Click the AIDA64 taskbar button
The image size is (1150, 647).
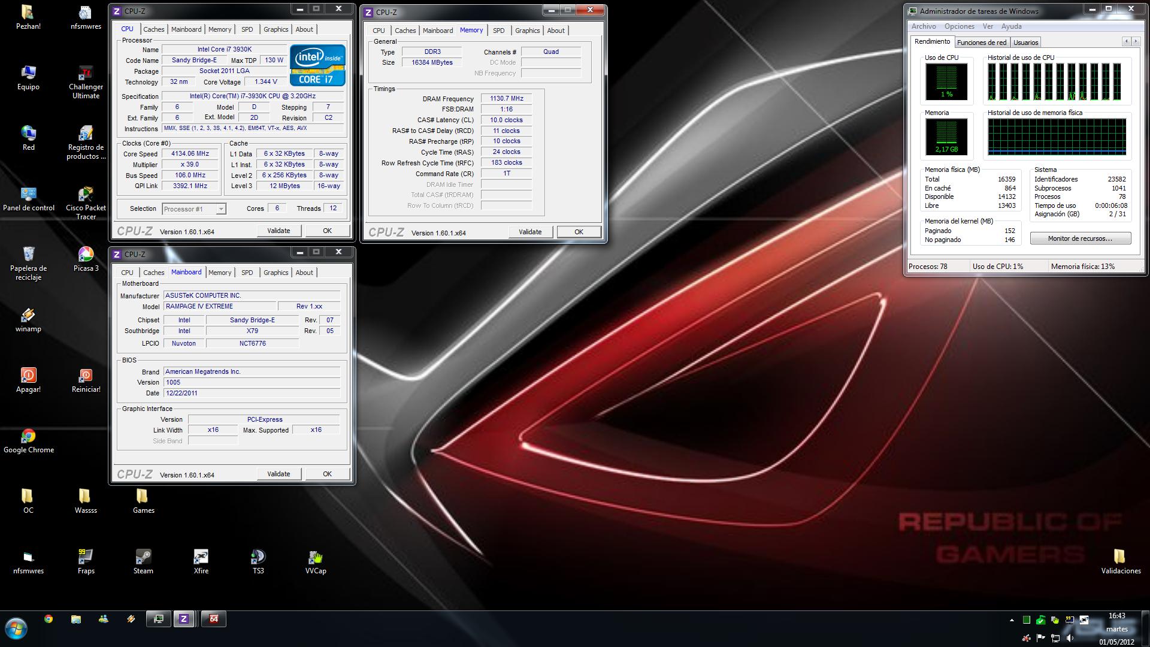point(214,619)
